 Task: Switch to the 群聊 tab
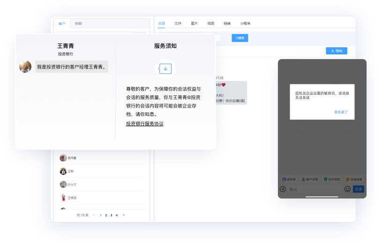tap(78, 23)
